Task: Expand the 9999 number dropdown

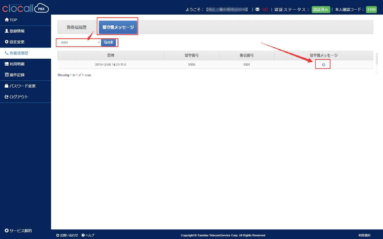Action: tap(79, 42)
